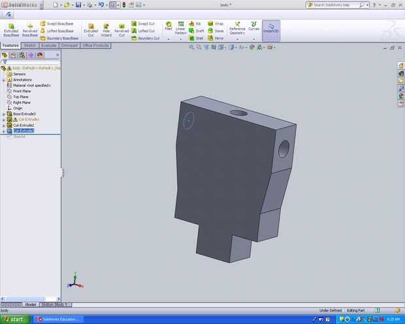The height and width of the screenshot is (324, 405).
Task: Switch to the Evaluate tab
Action: click(x=49, y=46)
